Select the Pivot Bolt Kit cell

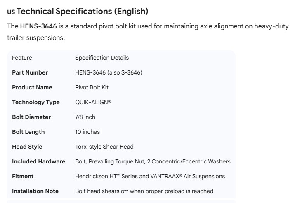(92, 87)
